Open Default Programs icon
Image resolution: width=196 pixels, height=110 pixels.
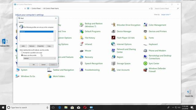81,31
